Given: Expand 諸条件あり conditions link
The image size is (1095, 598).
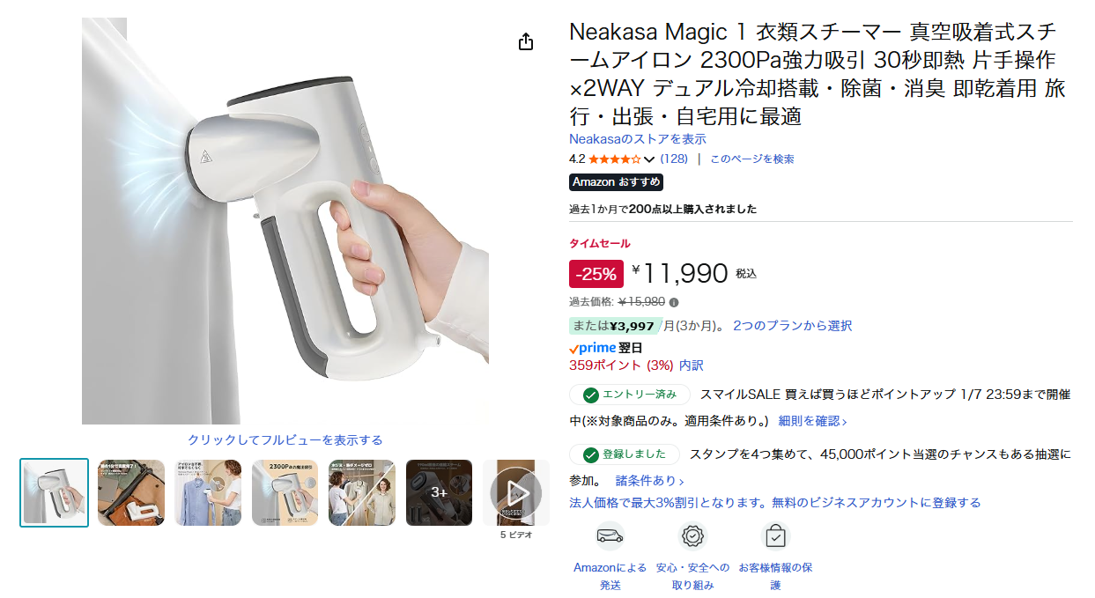Looking at the screenshot, I should click(x=649, y=481).
